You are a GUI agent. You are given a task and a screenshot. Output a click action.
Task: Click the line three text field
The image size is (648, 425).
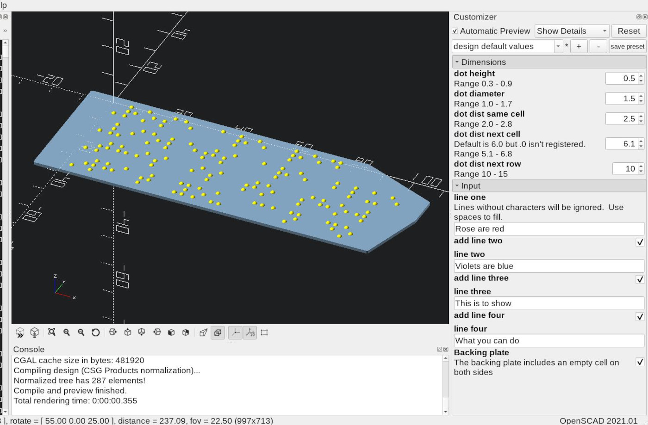tap(549, 303)
